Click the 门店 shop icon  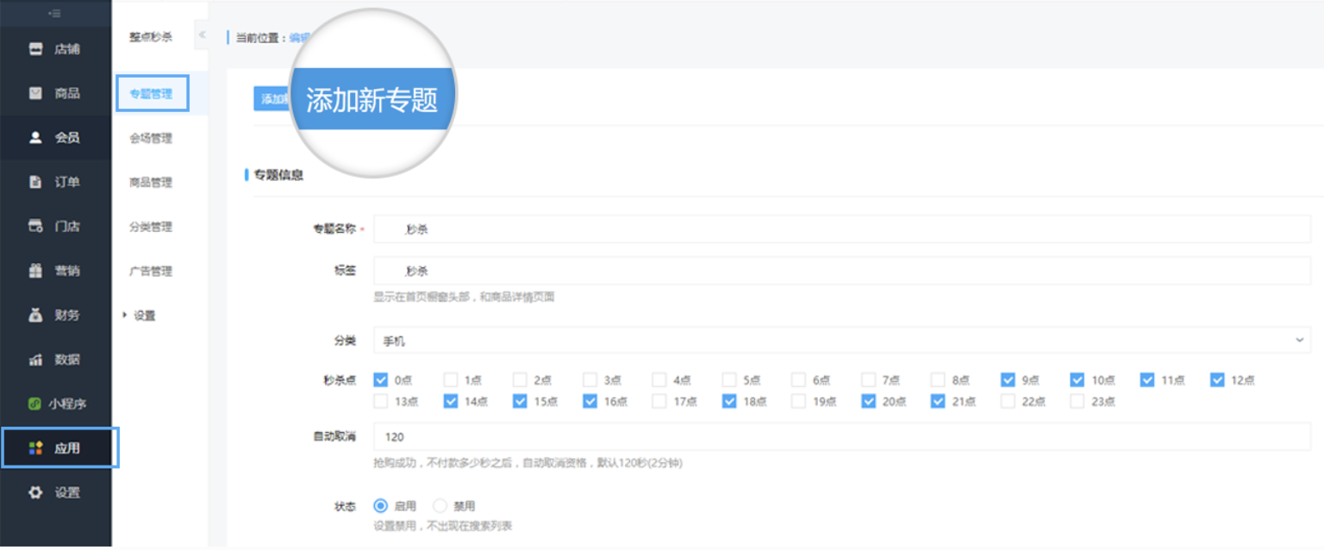click(x=35, y=226)
